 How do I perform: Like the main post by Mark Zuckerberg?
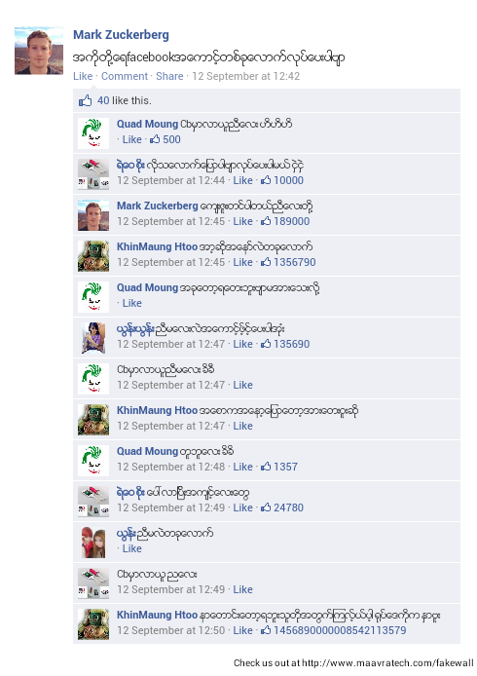pyautogui.click(x=83, y=76)
